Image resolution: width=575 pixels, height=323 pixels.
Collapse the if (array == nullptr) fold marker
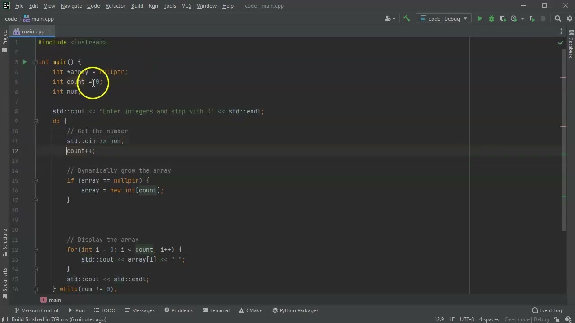(x=35, y=180)
